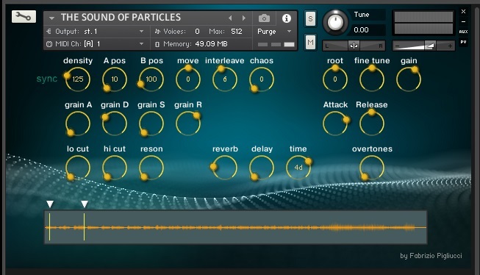
Task: Select the second waveform position marker
Action: click(85, 204)
